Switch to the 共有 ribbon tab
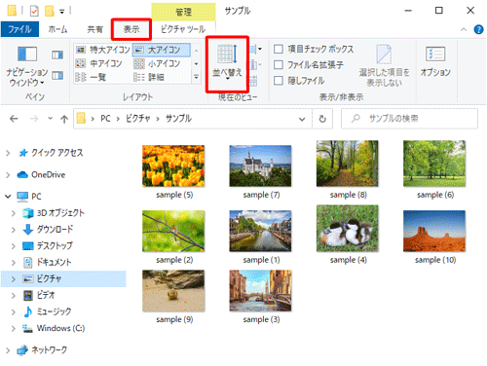Screen dimensions: 487x366 click(94, 29)
